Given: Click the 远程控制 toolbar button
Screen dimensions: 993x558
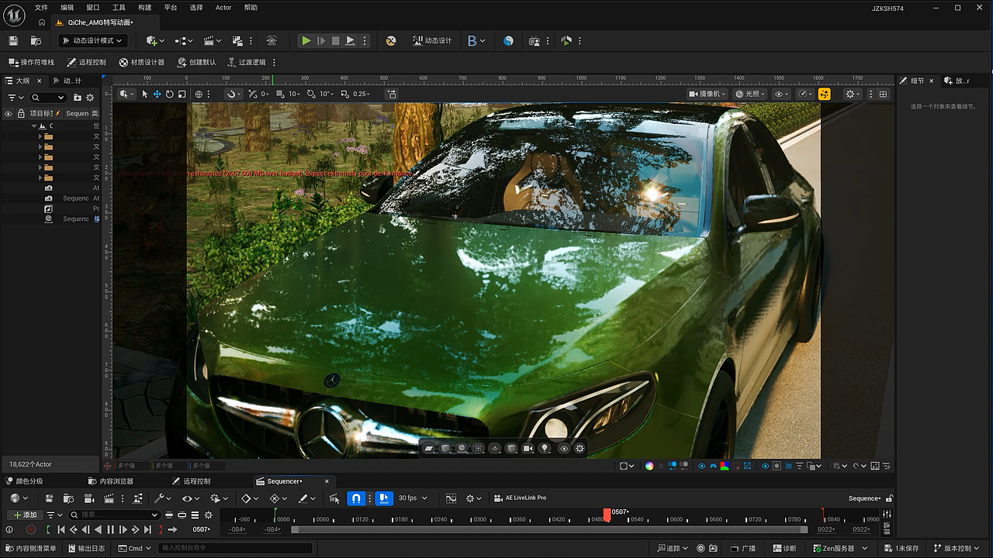Looking at the screenshot, I should 87,62.
